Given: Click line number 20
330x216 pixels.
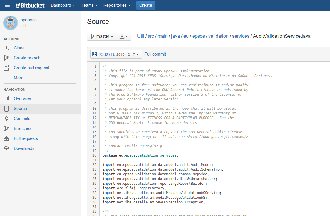Looking at the screenshot, I should pos(94,155).
